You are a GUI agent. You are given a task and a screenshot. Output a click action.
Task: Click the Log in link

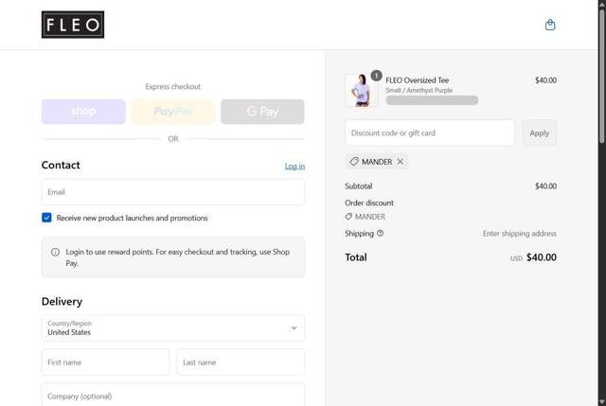tap(294, 167)
